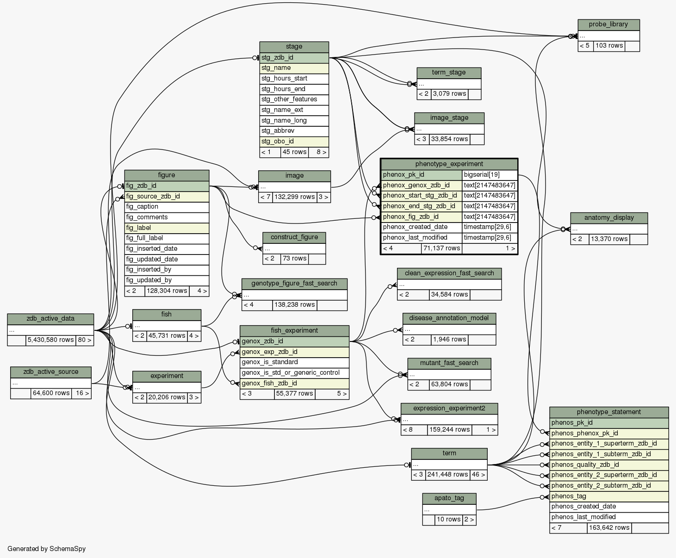Select the stg_zdb_id primary key column

coord(294,58)
